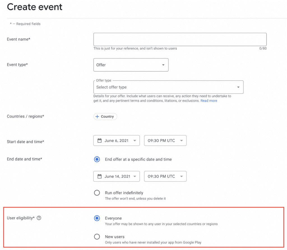Viewport: 287px width, 250px height.
Task: Open the start date dropdown showing June 6, 2021
Action: pyautogui.click(x=116, y=140)
